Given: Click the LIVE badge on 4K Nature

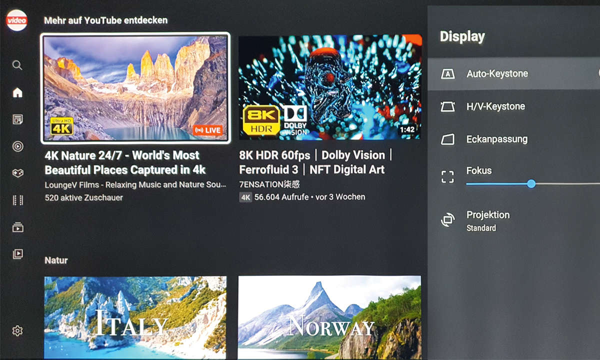Looking at the screenshot, I should point(207,130).
